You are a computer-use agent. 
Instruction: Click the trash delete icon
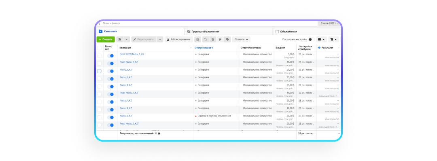(x=213, y=40)
